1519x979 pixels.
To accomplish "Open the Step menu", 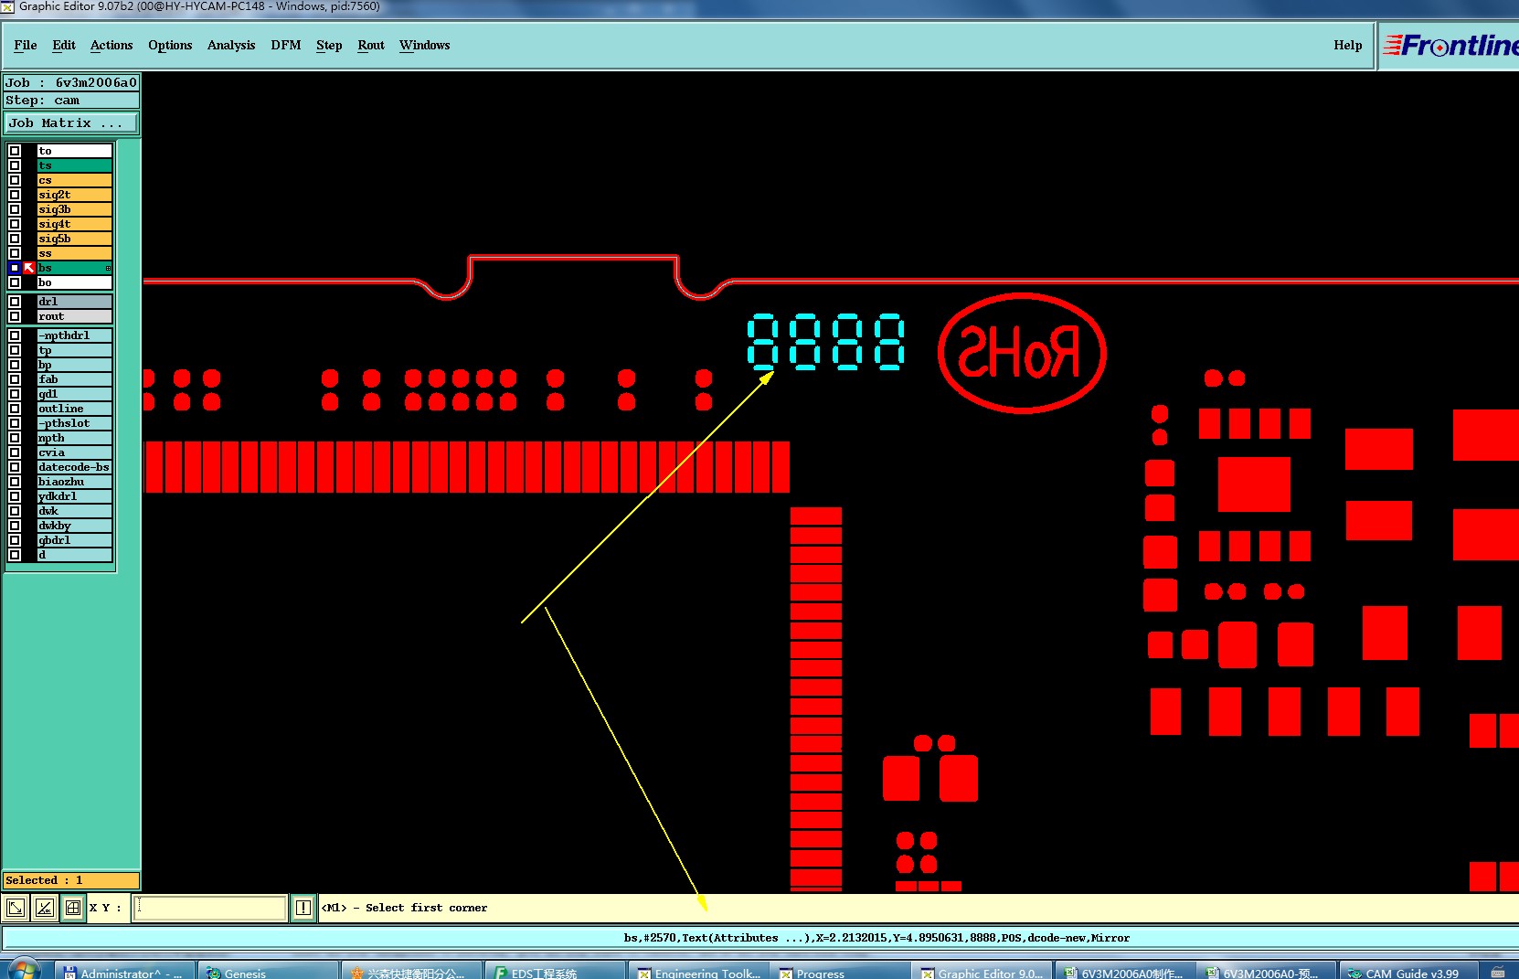I will tap(329, 45).
